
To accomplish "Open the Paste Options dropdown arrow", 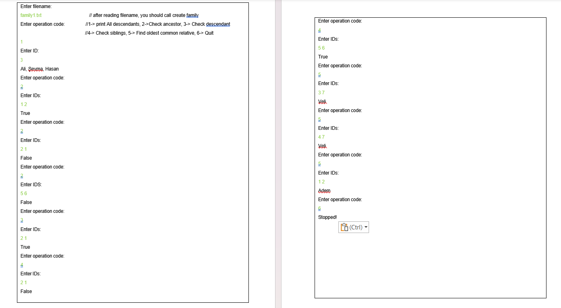I will click(365, 227).
